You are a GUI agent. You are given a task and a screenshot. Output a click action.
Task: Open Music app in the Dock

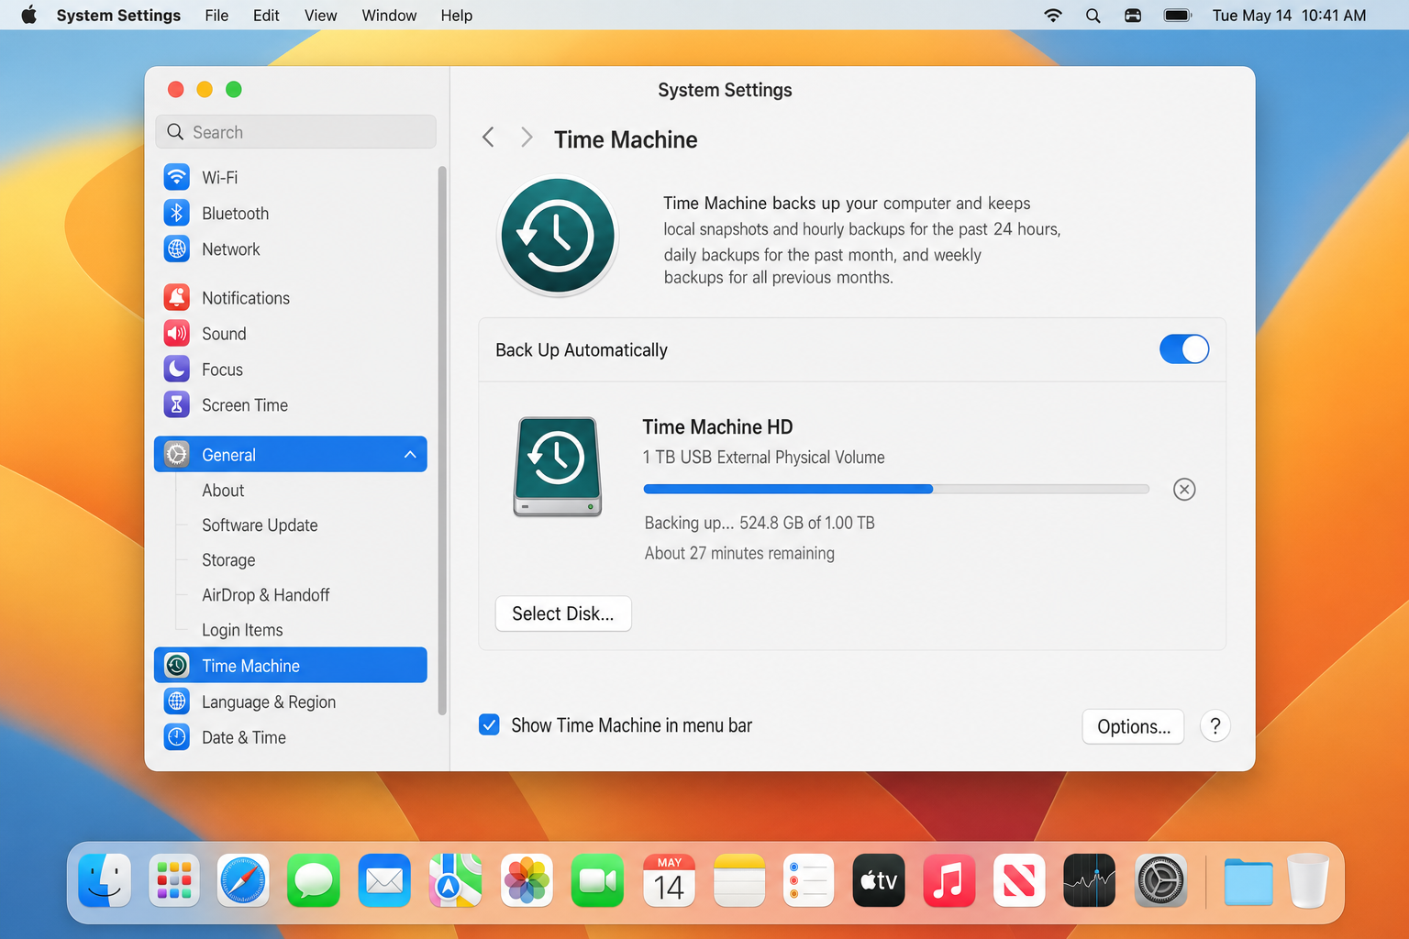point(949,880)
